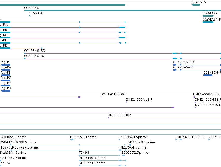This screenshot has width=221, height=167.
Task: Select the EK067424.5prime EST line
Action: [x=68, y=150]
